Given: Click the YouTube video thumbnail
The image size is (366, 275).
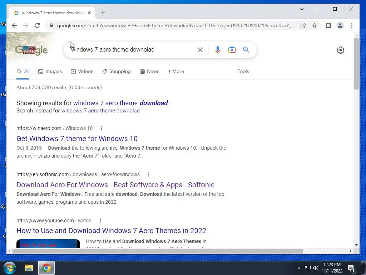Looking at the screenshot, I should tap(48, 243).
